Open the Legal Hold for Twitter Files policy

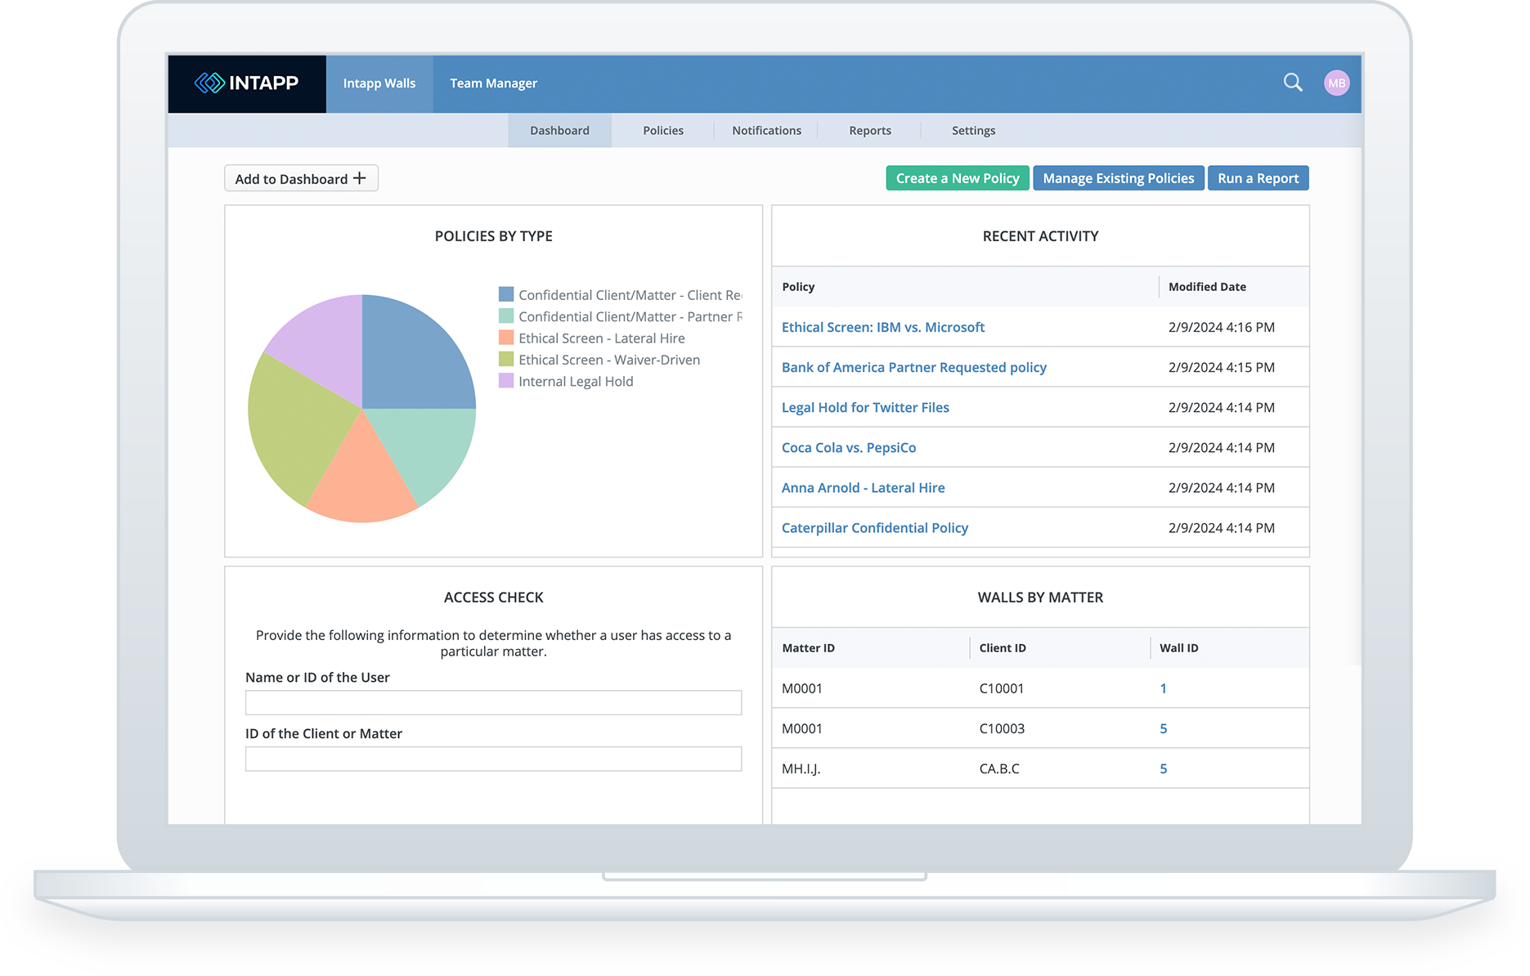click(865, 407)
